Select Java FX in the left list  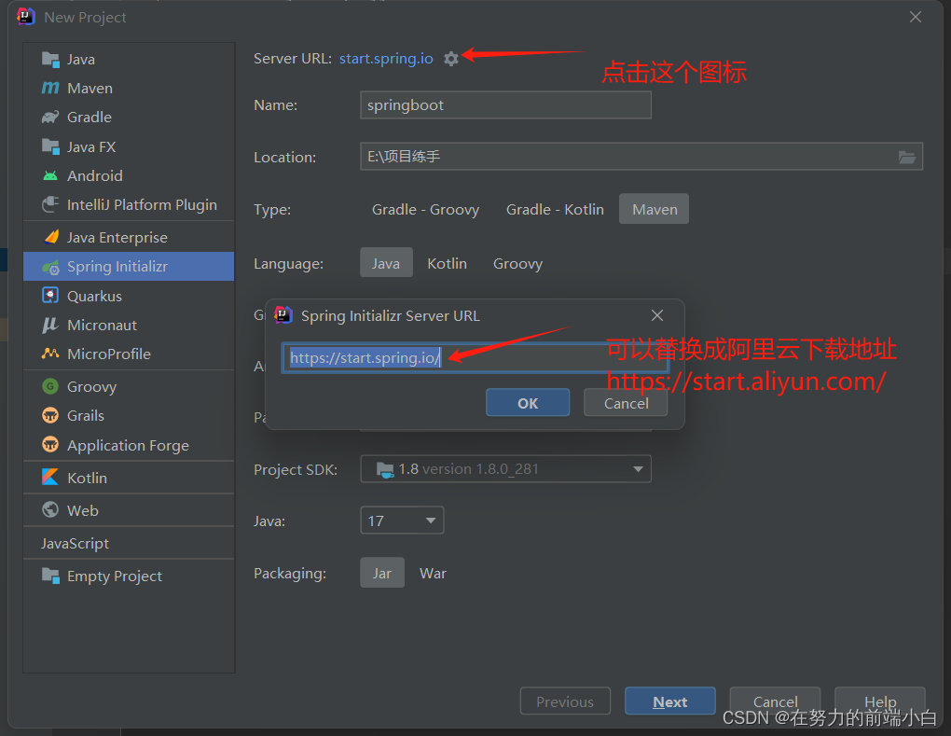tap(129, 146)
